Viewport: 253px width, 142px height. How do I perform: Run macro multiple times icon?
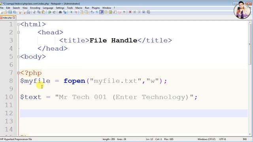(143, 12)
